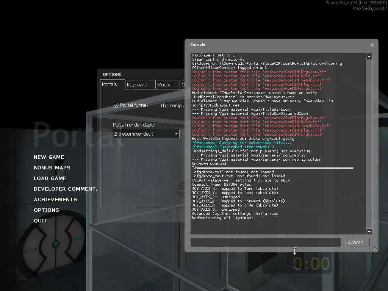Click the console vertical scrollbar track
Screen dimensions: 388x291
[x=369, y=144]
